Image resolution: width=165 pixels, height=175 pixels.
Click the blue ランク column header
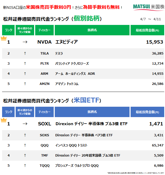click(8, 112)
